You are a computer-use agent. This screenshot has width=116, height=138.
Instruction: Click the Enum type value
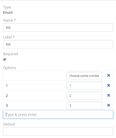(8, 12)
